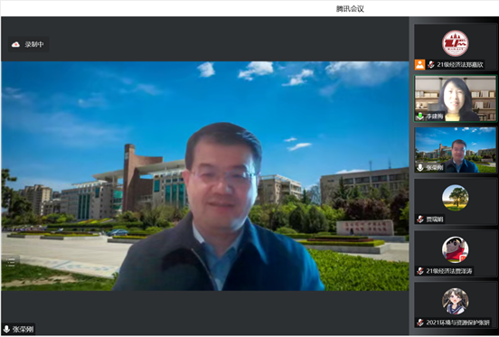Click the orange host icon on first participant tile

pyautogui.click(x=419, y=64)
